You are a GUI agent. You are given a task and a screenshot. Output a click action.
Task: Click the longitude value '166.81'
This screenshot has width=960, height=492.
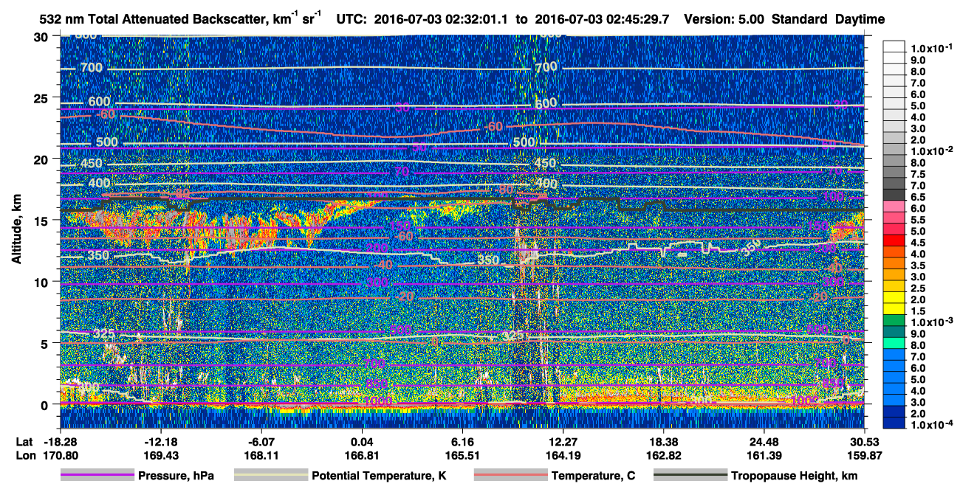point(363,456)
